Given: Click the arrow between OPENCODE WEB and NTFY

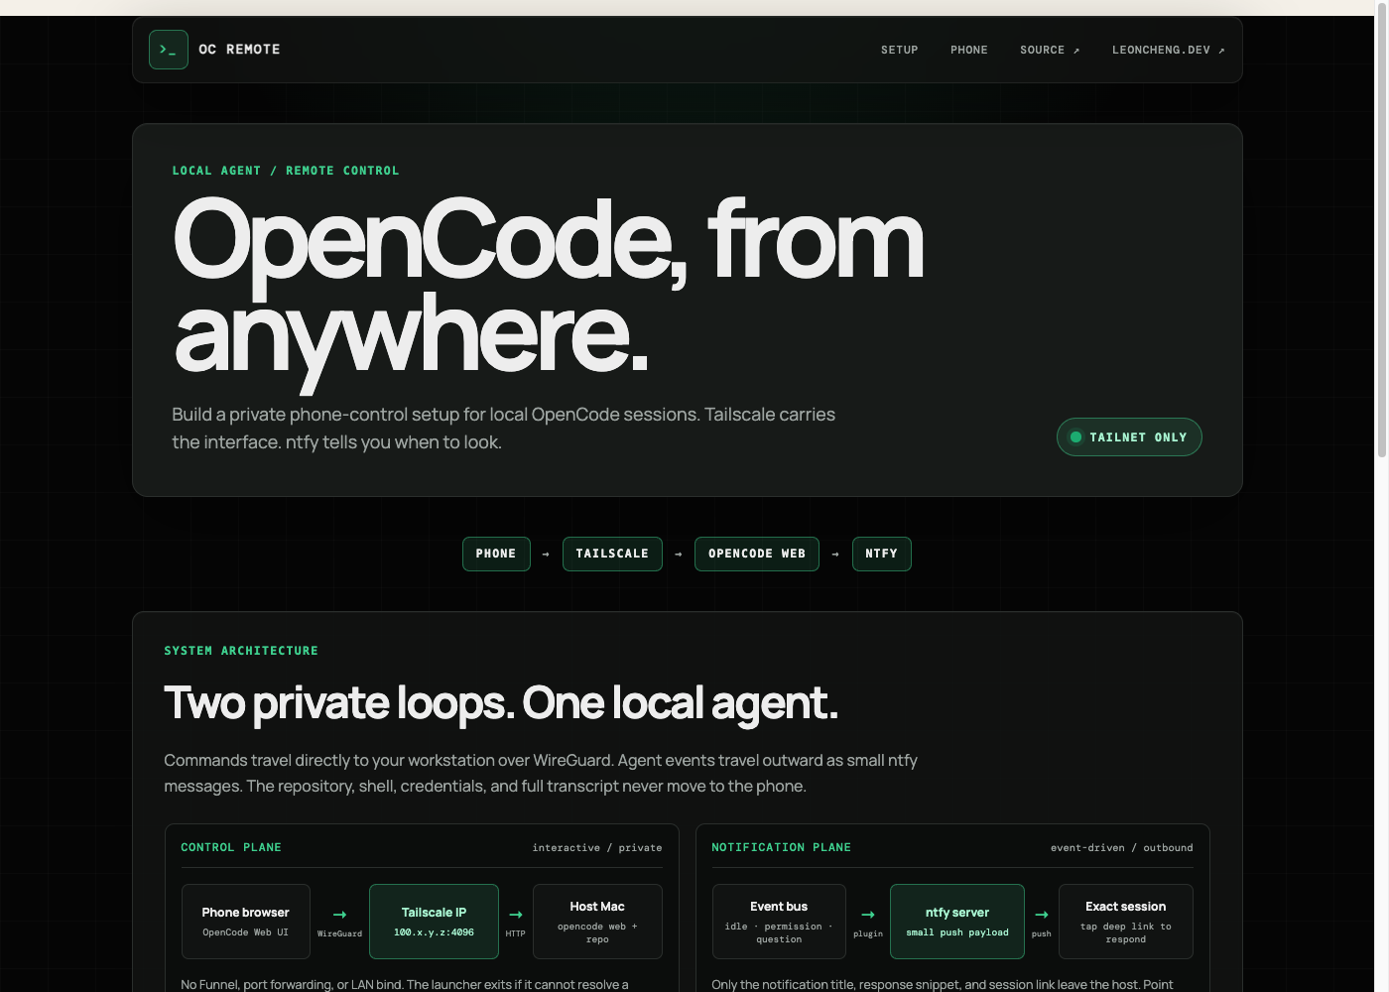Looking at the screenshot, I should click(835, 555).
